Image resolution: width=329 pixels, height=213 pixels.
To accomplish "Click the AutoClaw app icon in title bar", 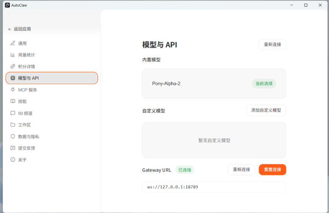I will [x=7, y=5].
